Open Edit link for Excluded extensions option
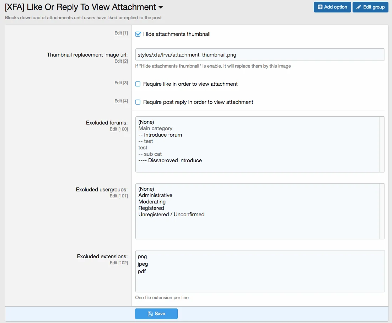This screenshot has width=392, height=323. pos(113,263)
